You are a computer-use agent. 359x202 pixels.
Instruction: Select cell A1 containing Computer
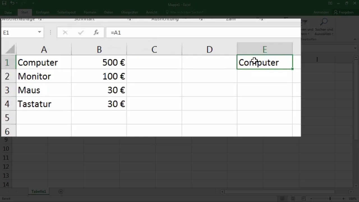(44, 62)
